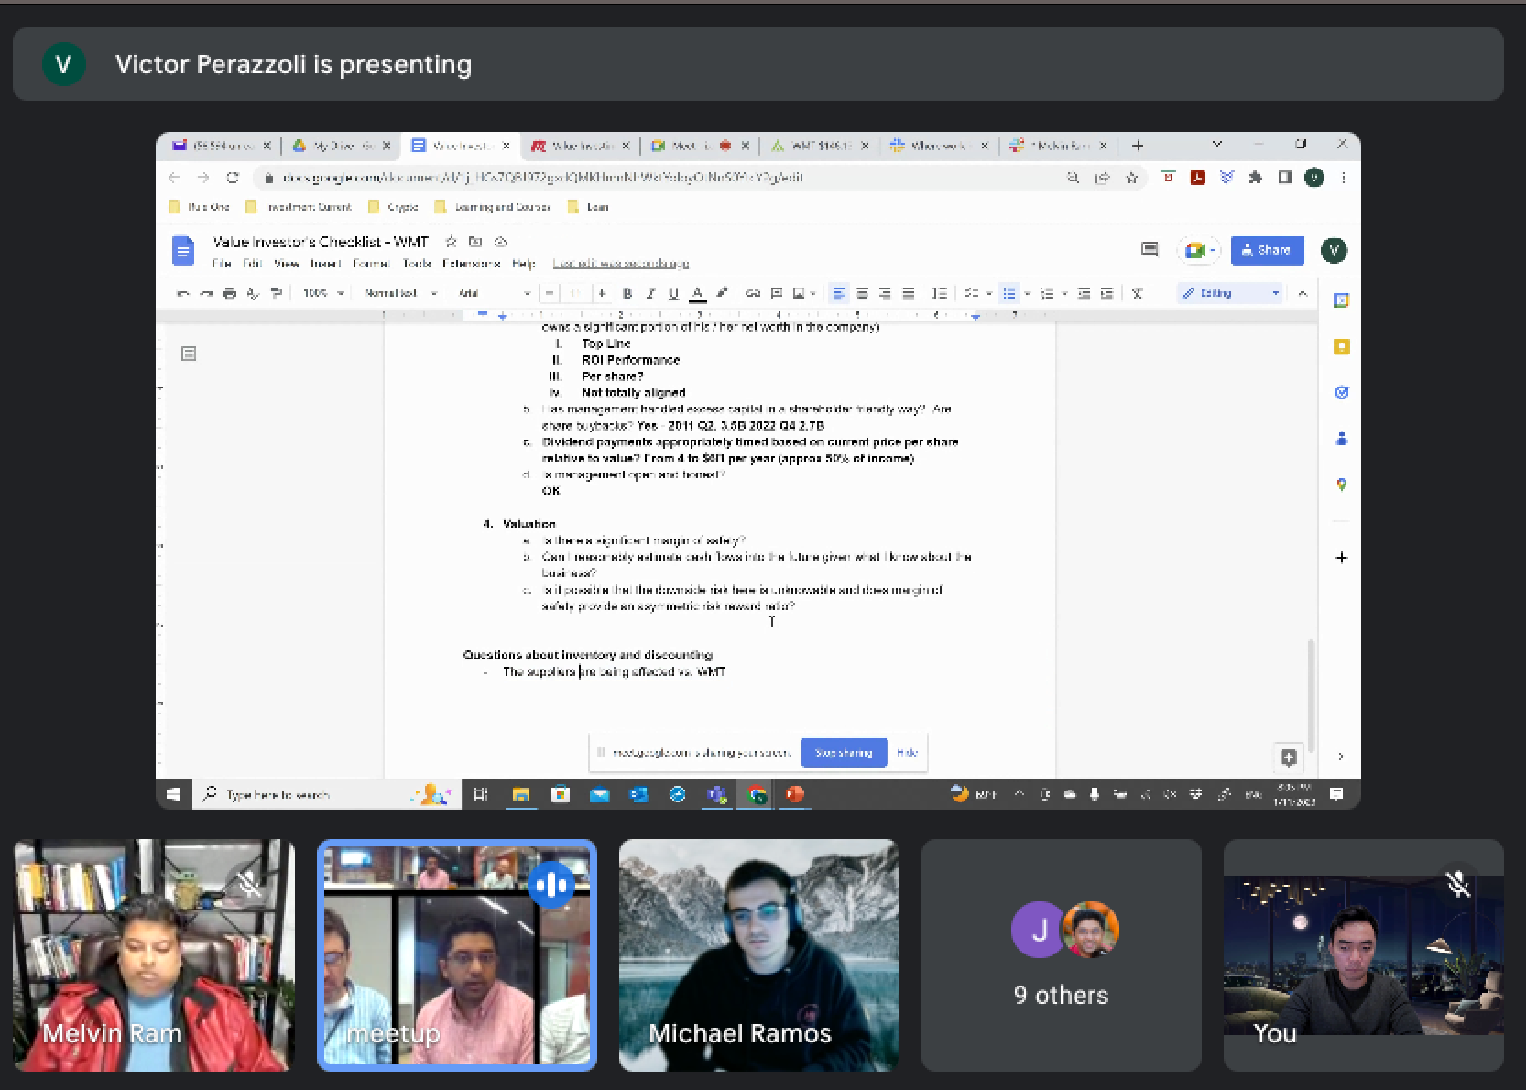Open Google Maps in Docs side panel
The image size is (1526, 1090).
1341,485
